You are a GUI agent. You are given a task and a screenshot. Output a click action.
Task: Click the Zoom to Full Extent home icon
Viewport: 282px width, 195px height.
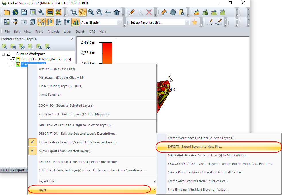117,12
